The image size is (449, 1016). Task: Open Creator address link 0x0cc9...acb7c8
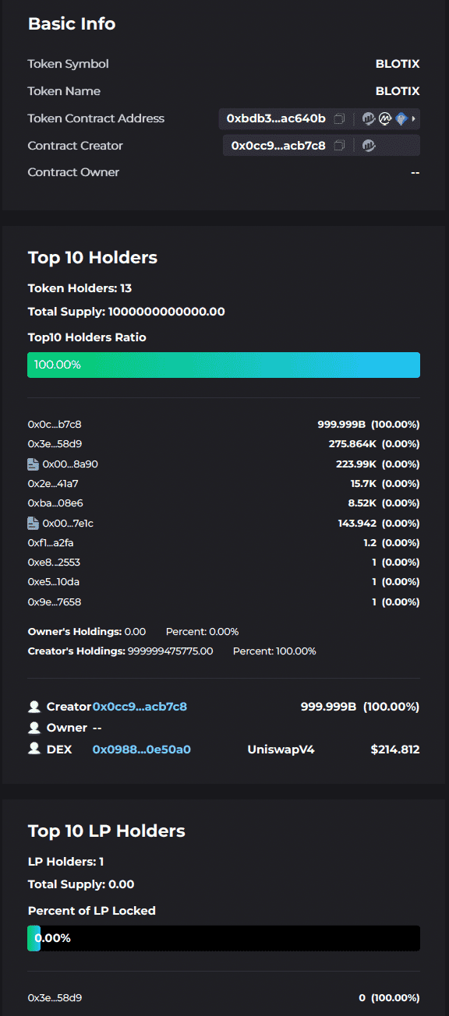point(140,707)
